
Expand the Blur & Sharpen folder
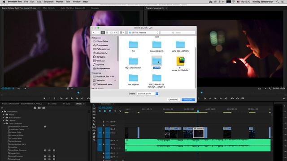4,118
